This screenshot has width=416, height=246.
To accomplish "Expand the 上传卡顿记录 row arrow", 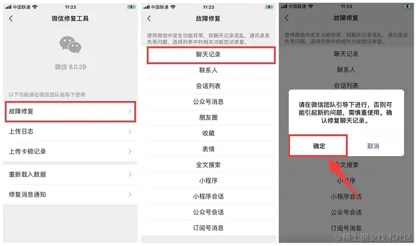I will tap(130, 152).
